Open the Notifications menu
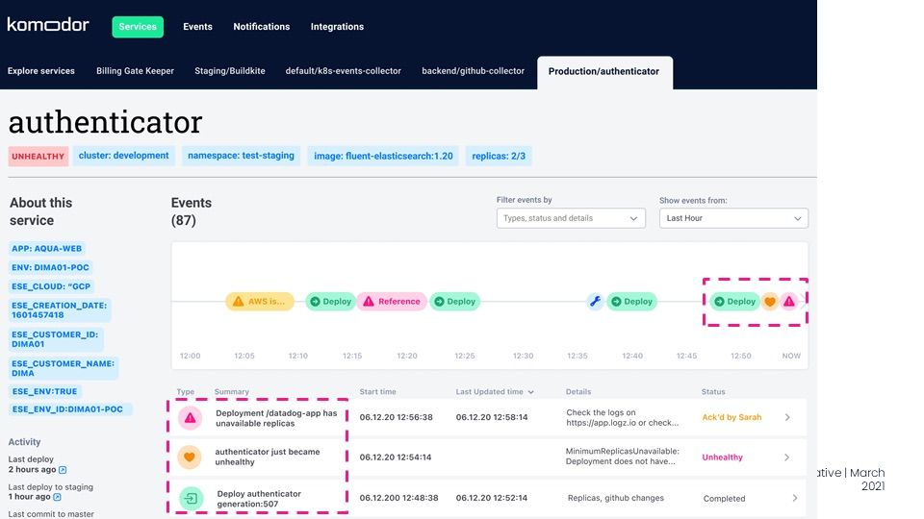Image resolution: width=924 pixels, height=519 pixels. [x=261, y=27]
